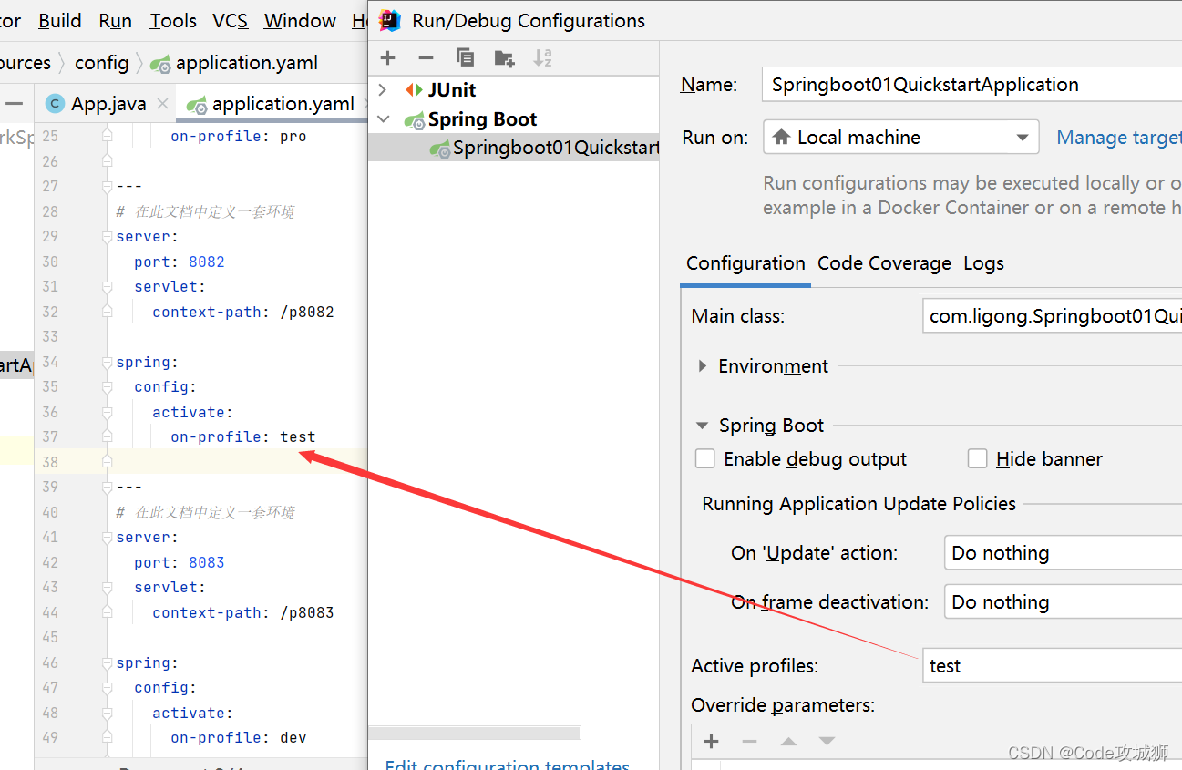Click 'context-path: /p8083' in editor
Viewport: 1182px width, 770px height.
243,612
